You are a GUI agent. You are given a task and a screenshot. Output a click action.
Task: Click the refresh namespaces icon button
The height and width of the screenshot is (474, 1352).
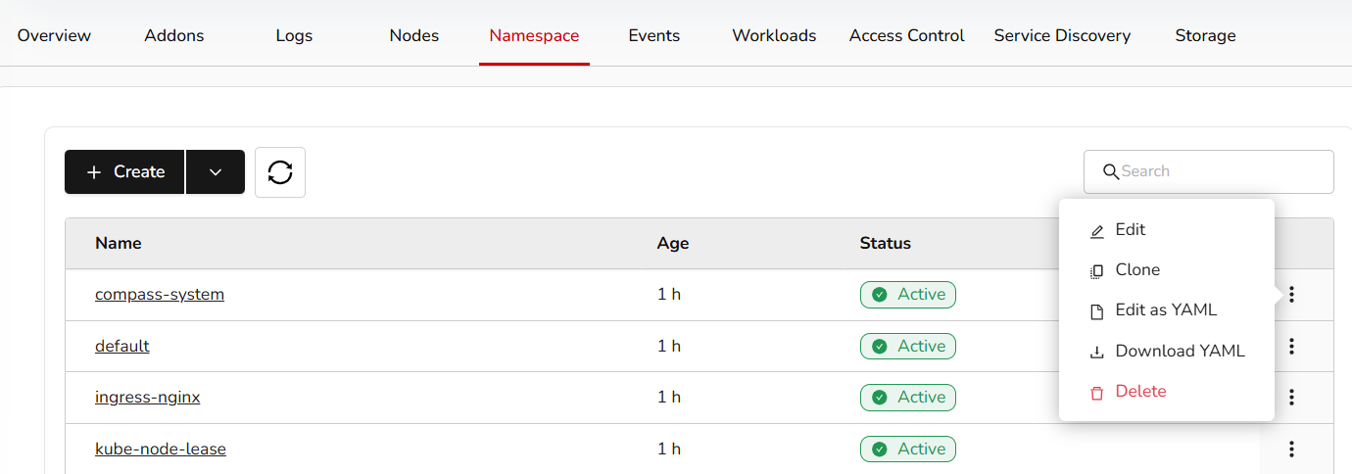pyautogui.click(x=280, y=172)
